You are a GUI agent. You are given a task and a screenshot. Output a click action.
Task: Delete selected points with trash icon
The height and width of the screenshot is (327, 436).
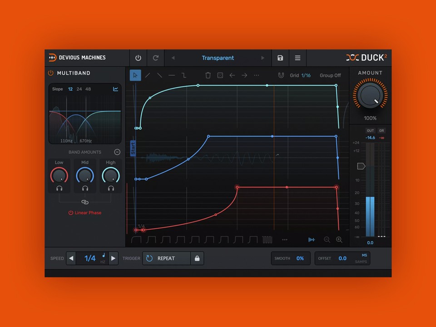(208, 75)
